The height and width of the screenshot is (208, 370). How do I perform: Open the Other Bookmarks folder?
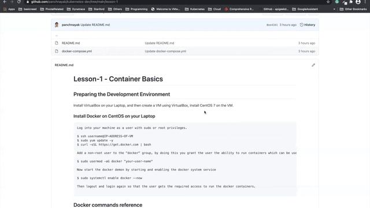click(x=353, y=9)
